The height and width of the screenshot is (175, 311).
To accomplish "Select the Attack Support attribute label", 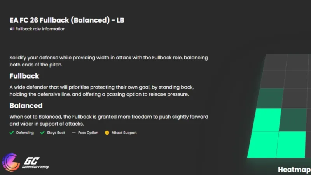I will coord(124,133).
